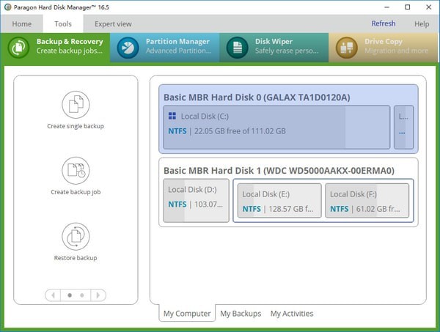Open the Drive Copy tile
440x332 pixels.
click(x=384, y=47)
